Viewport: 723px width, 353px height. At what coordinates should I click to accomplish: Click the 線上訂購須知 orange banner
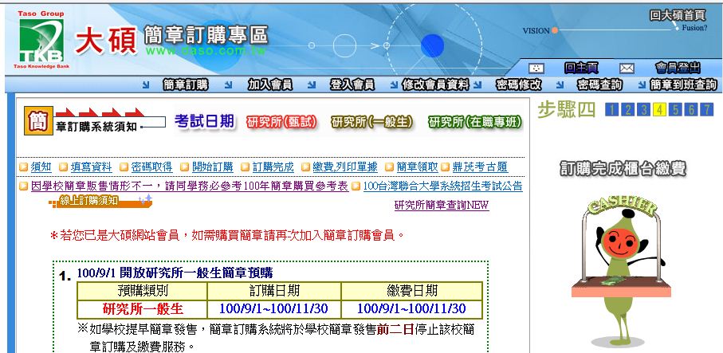pyautogui.click(x=100, y=202)
